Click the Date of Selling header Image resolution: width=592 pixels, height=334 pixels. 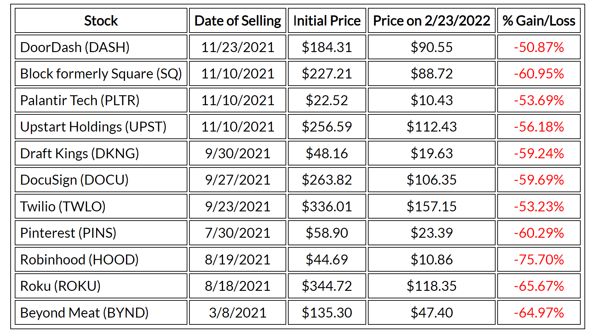237,21
